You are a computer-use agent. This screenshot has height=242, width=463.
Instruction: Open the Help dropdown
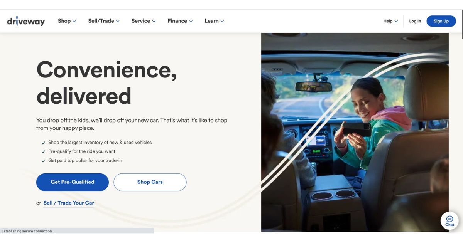[390, 21]
